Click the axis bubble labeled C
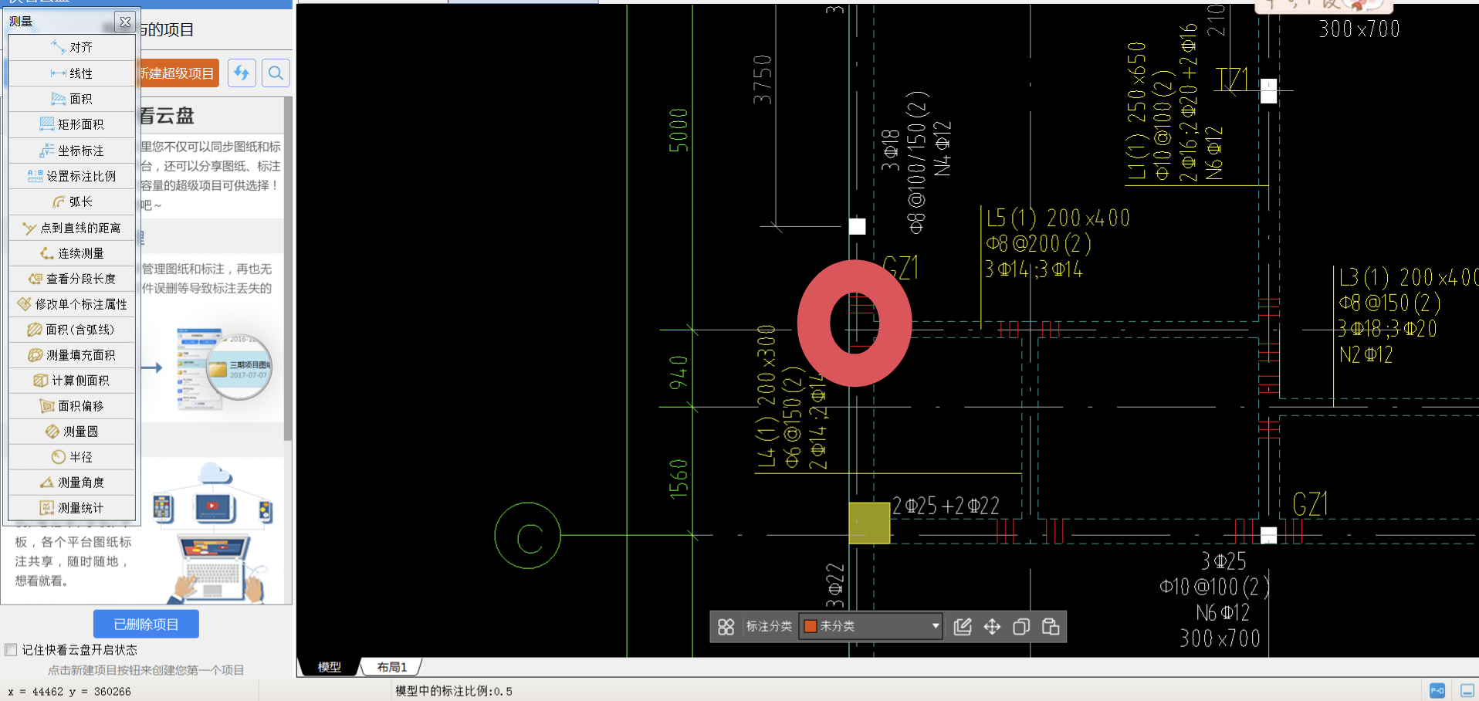This screenshot has height=701, width=1479. (528, 536)
